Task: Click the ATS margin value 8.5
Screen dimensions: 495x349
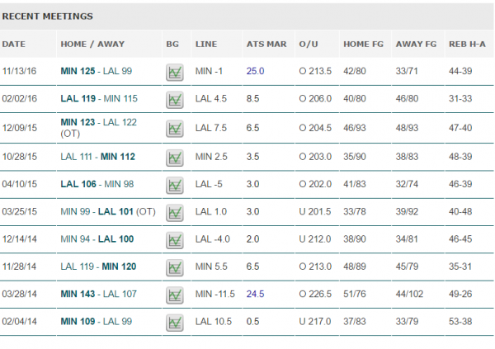Action: [x=252, y=98]
